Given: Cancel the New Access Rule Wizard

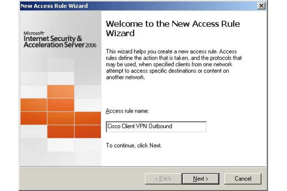Looking at the screenshot, I should pyautogui.click(x=243, y=179).
